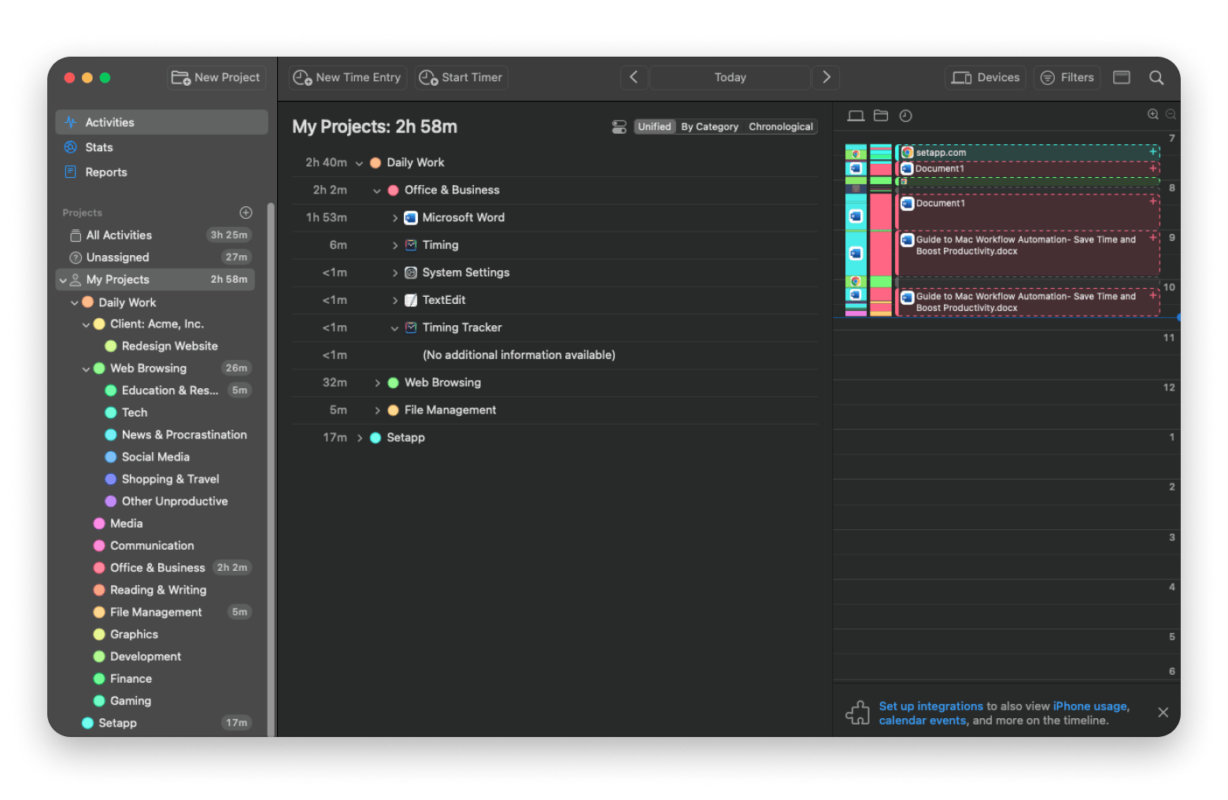Open the Devices menu
Viewport: 1228px width, 800px height.
click(986, 77)
